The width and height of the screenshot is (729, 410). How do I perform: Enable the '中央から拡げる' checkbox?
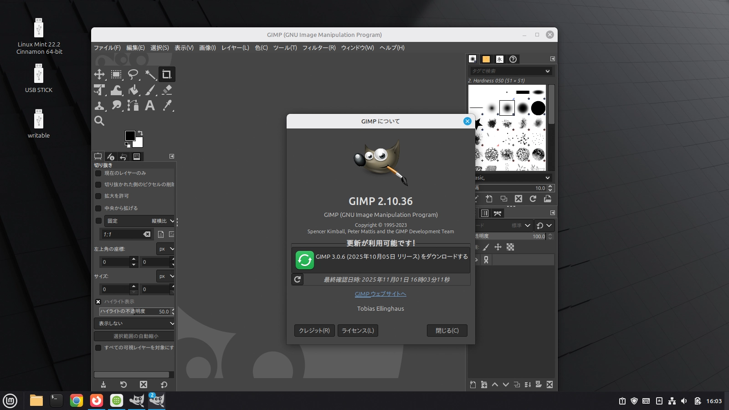[98, 208]
